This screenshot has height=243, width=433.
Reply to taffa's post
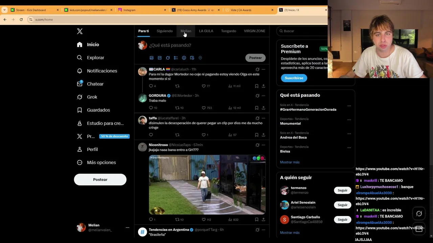pos(151,135)
